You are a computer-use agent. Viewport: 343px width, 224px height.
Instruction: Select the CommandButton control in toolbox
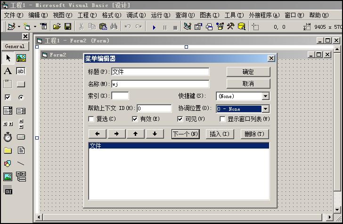pyautogui.click(x=21, y=84)
